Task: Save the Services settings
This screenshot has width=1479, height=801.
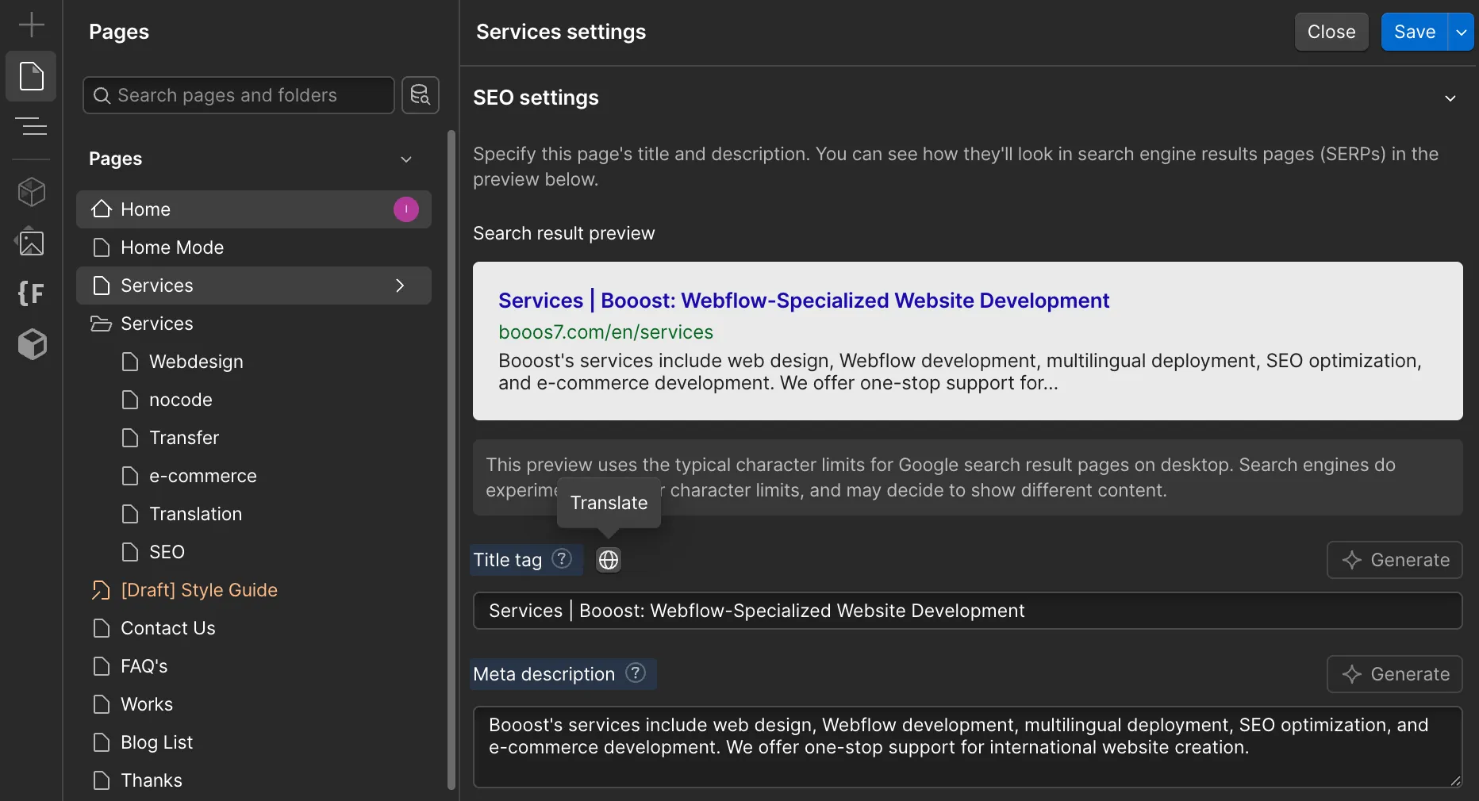Action: (1415, 32)
